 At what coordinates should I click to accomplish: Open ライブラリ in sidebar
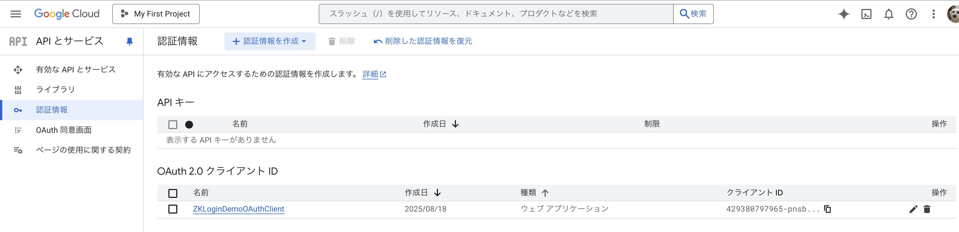tap(56, 90)
